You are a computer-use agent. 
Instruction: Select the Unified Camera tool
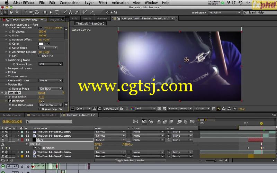pyautogui.click(x=31, y=12)
